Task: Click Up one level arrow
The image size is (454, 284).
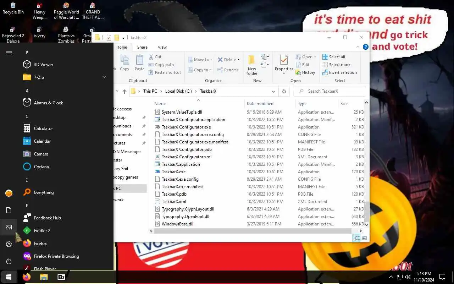Action: tap(124, 91)
